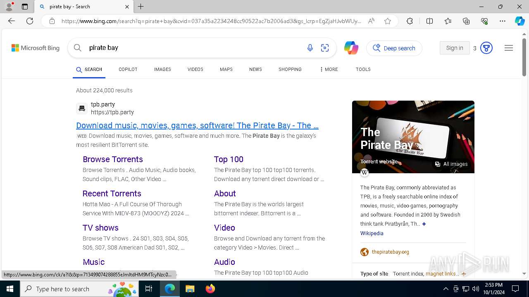Open Task View on the taskbar
This screenshot has height=297, width=529.
[149, 289]
